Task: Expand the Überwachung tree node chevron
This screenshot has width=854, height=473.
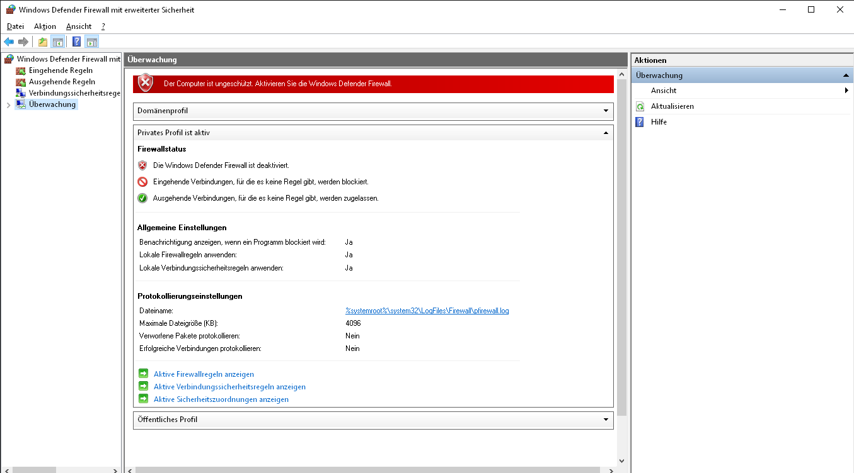Action: [x=8, y=105]
